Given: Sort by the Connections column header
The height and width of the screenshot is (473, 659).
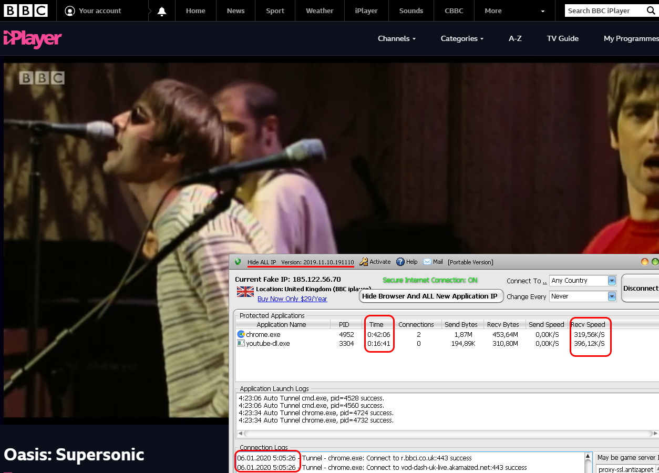Looking at the screenshot, I should coord(416,325).
